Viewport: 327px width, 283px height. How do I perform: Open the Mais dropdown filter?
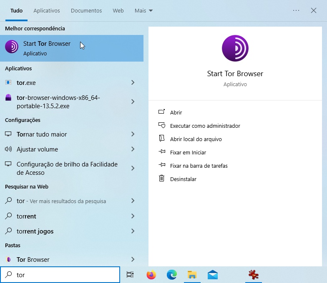coord(143,11)
